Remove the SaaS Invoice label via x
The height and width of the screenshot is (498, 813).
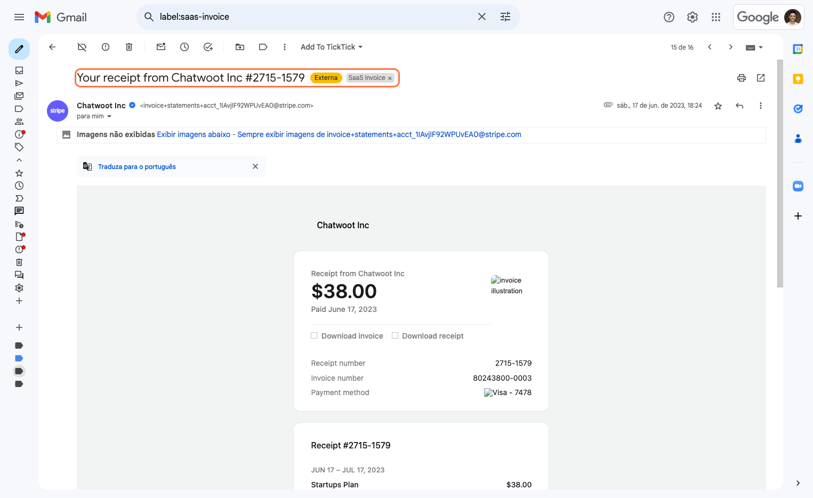click(x=390, y=78)
